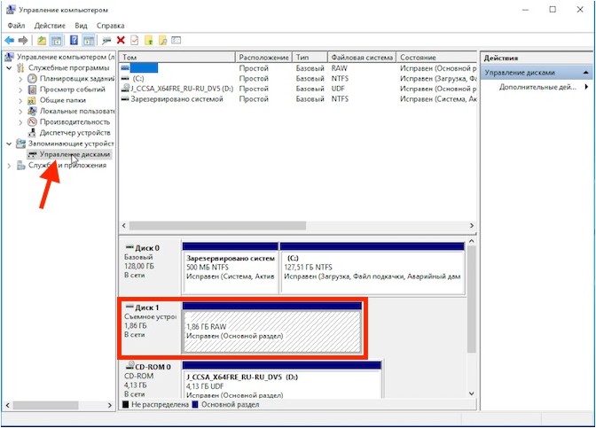The width and height of the screenshot is (596, 428).
Task: Sort by the Тип column header
Action: tap(310, 58)
